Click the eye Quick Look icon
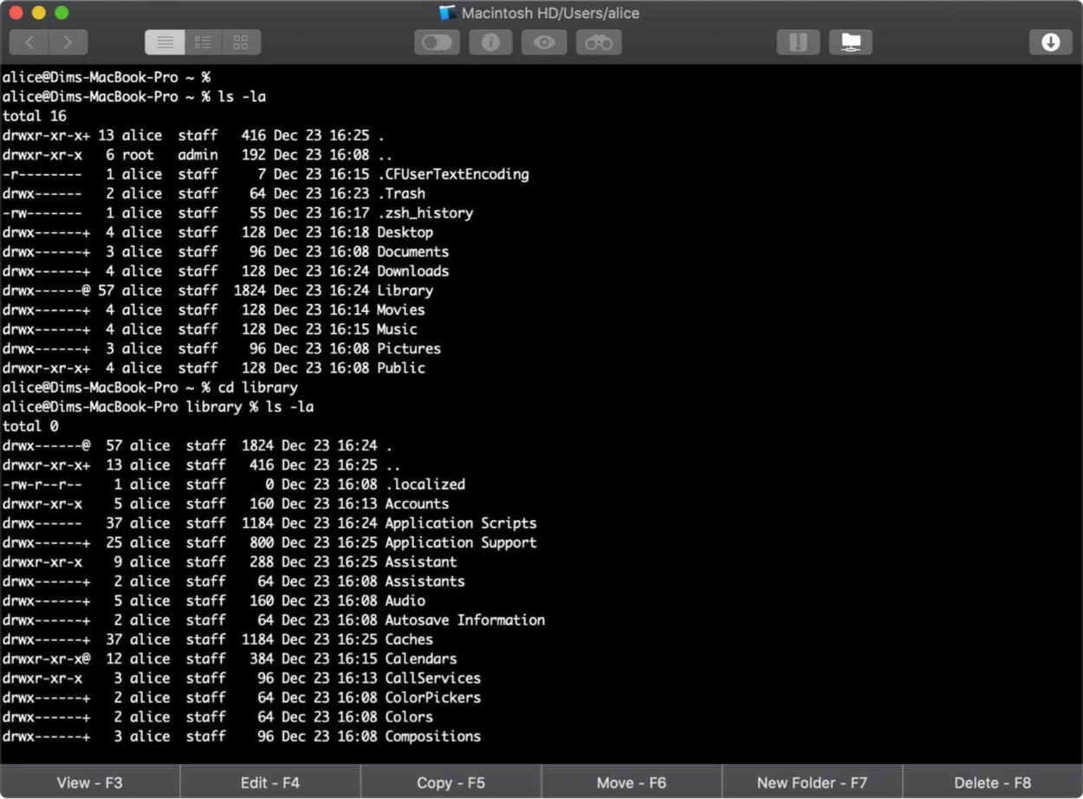Image resolution: width=1083 pixels, height=799 pixels. pos(544,42)
